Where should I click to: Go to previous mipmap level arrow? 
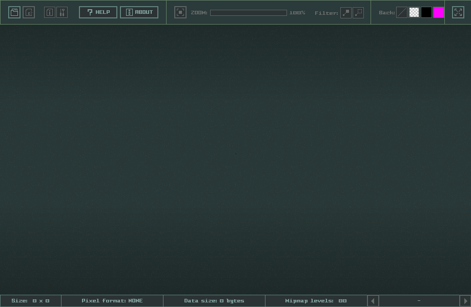(x=373, y=301)
